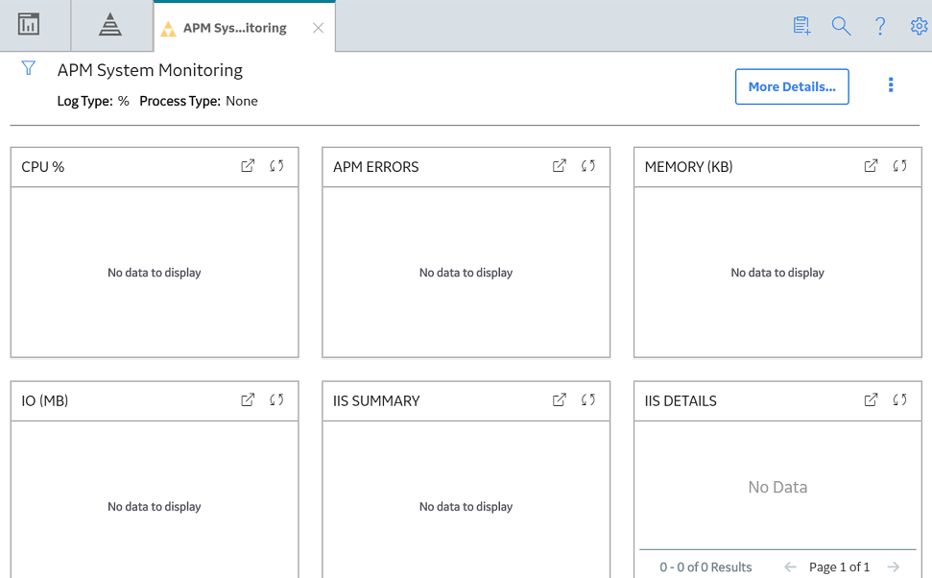Viewport: 932px width, 578px height.
Task: Refresh the IIS DETAILS widget
Action: pyautogui.click(x=899, y=399)
